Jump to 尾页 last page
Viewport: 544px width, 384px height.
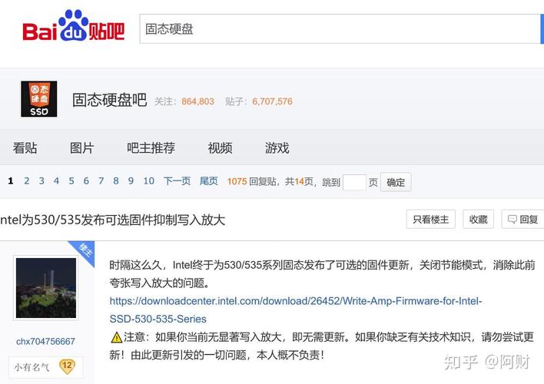pyautogui.click(x=208, y=181)
